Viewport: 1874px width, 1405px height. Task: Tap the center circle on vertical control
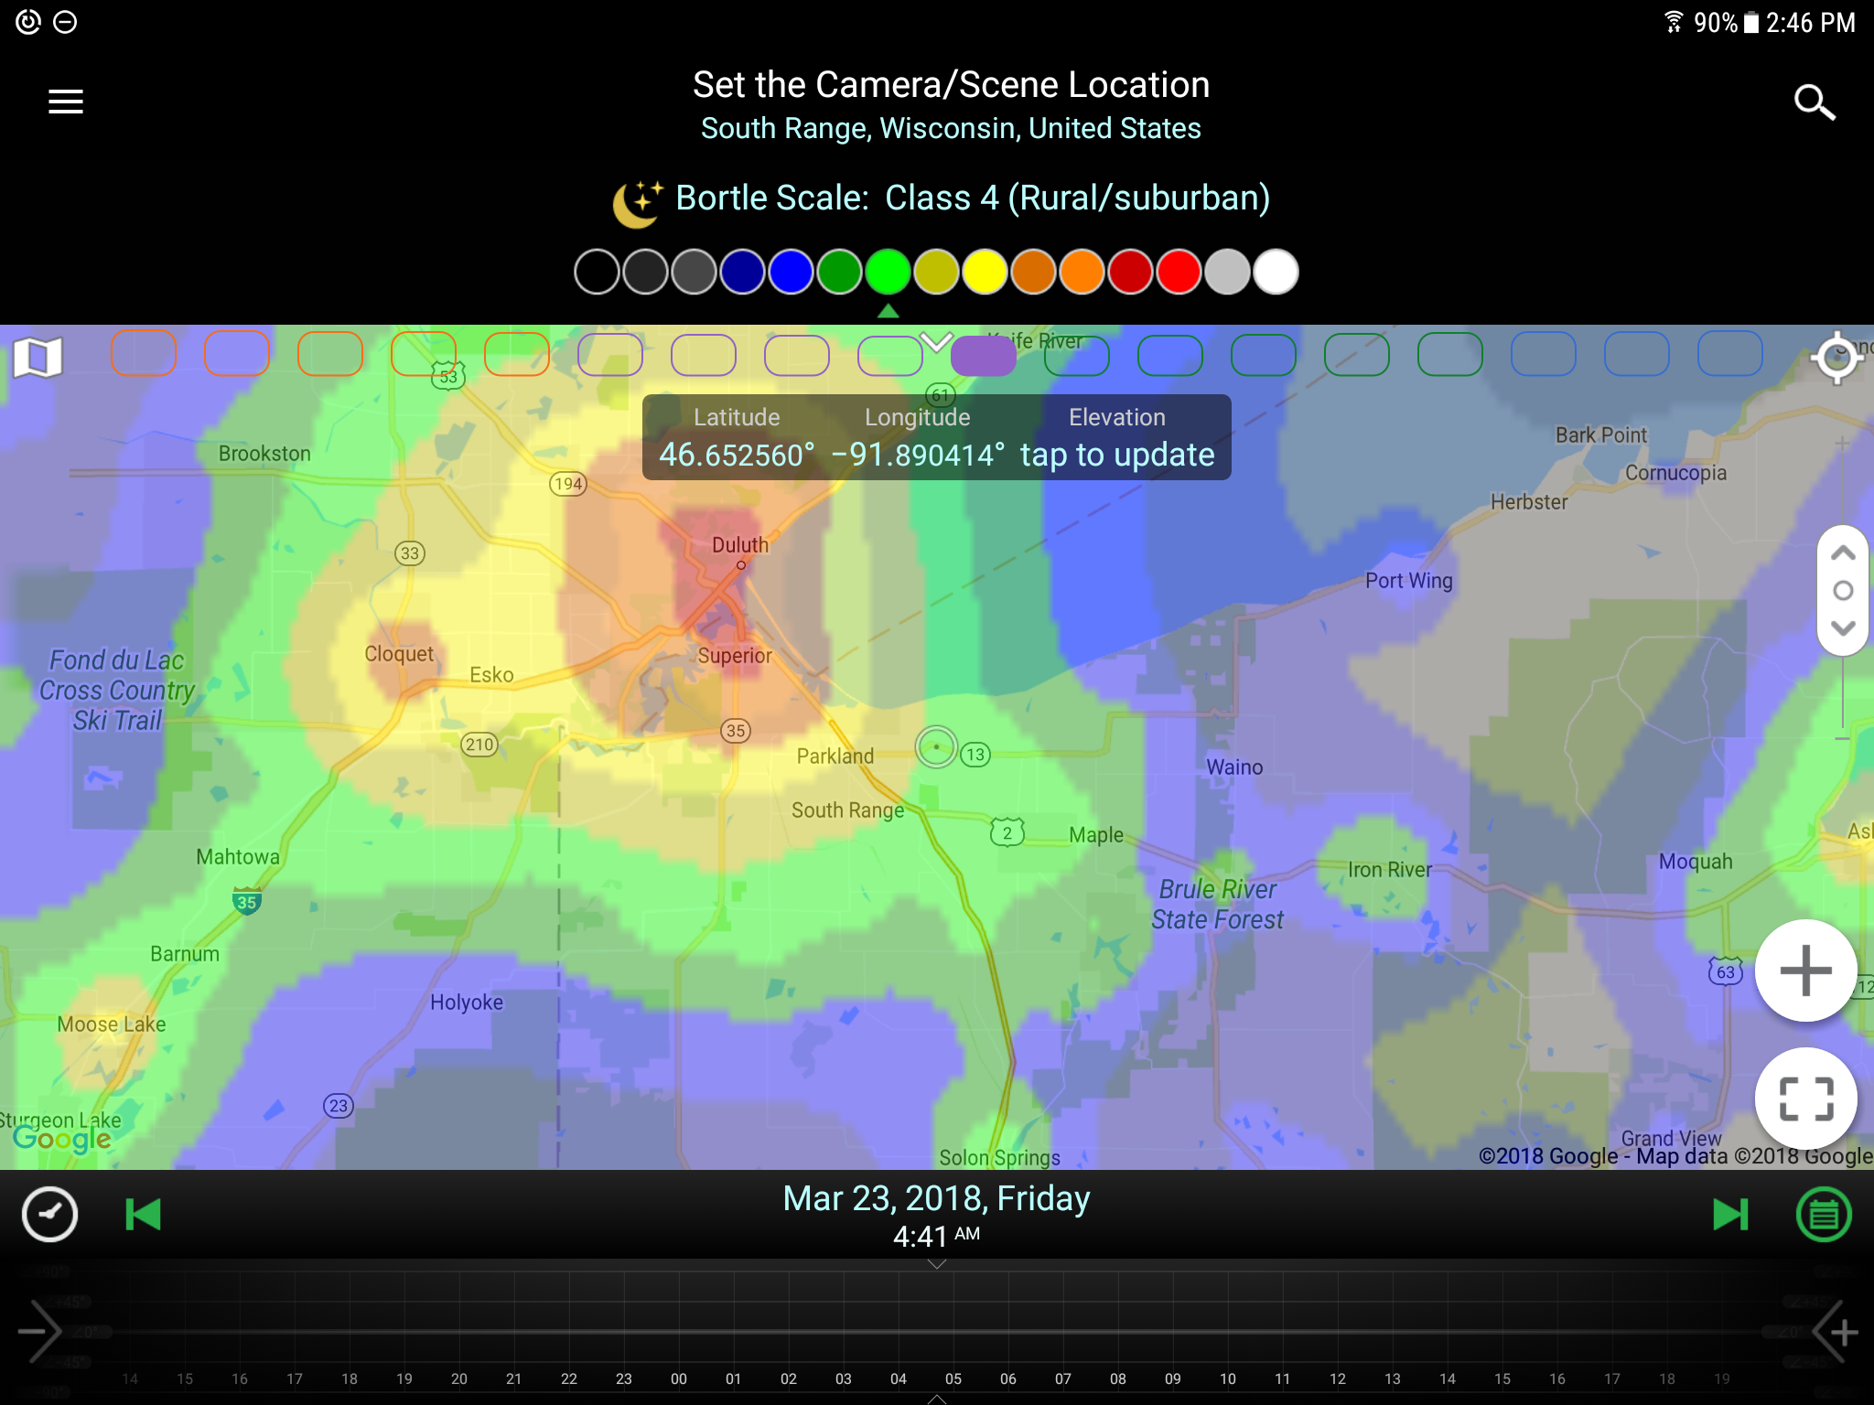(1843, 591)
